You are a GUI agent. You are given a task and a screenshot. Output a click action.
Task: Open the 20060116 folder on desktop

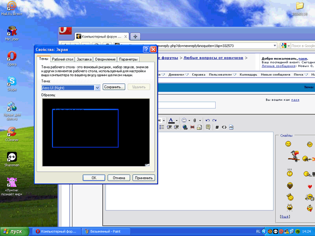pos(300,8)
